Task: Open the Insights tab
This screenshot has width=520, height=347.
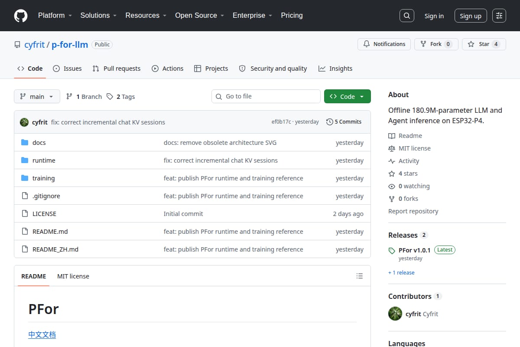Action: (335, 69)
